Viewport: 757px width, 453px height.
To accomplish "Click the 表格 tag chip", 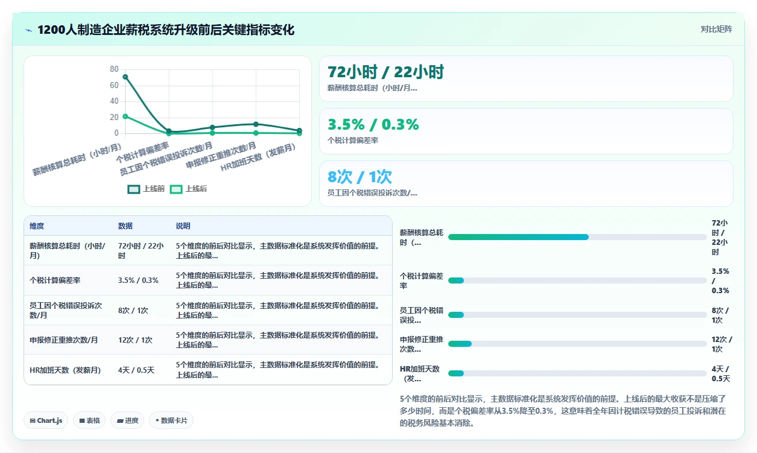I will point(89,420).
